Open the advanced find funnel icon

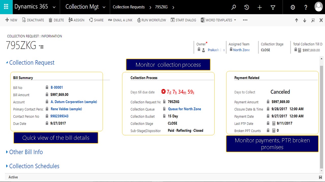tap(273, 7)
